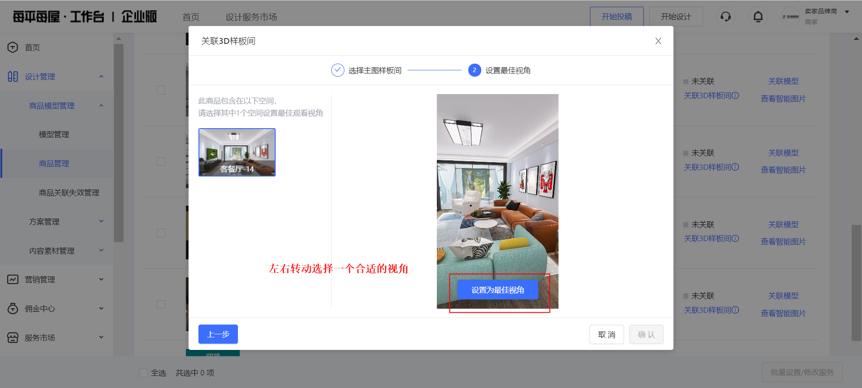This screenshot has width=862, height=388.
Task: Click the step 2 circle indicator
Action: (475, 70)
